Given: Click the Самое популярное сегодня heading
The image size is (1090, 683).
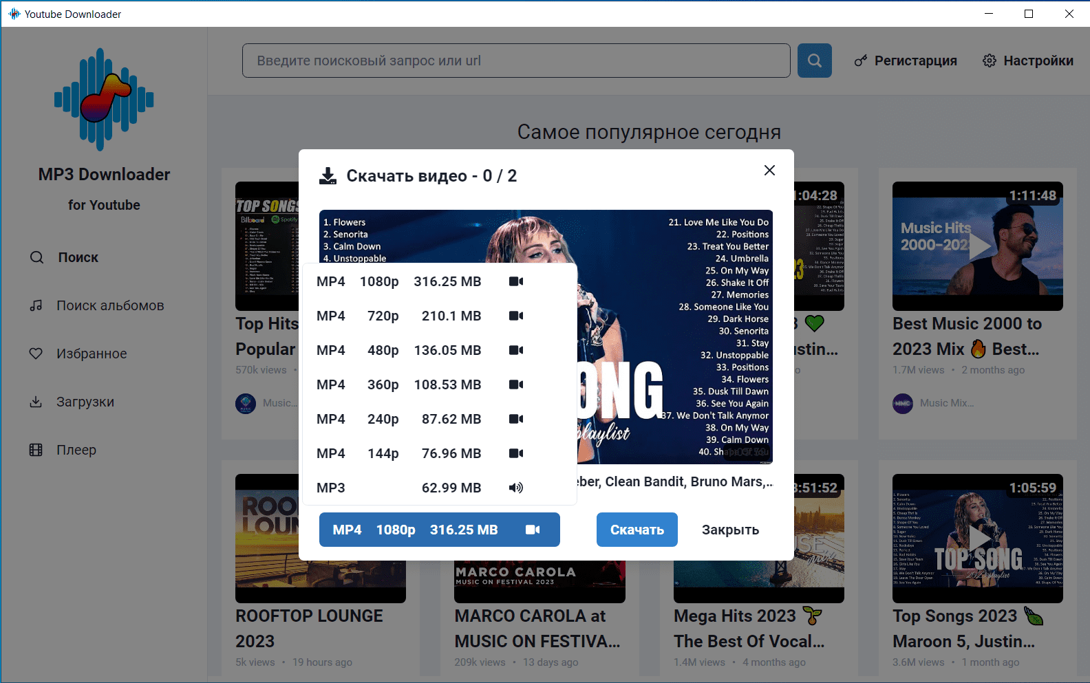Looking at the screenshot, I should (x=649, y=132).
